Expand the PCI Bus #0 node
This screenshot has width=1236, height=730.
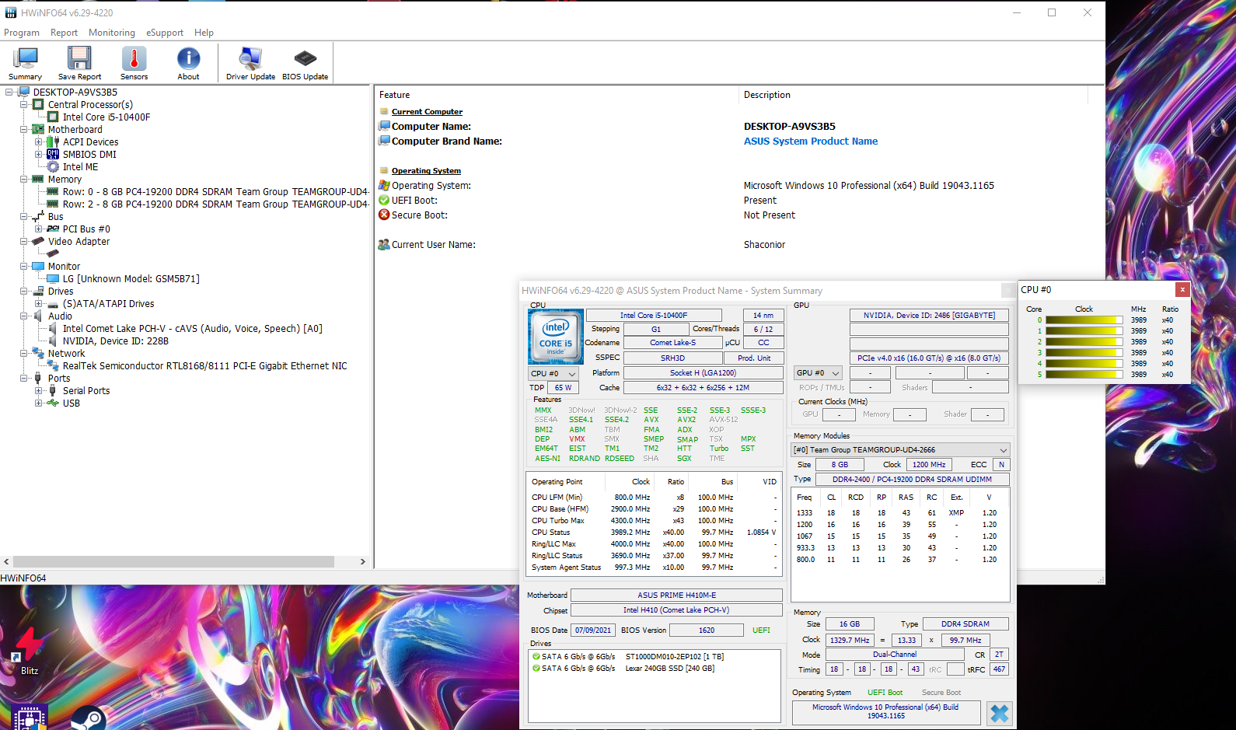click(38, 229)
